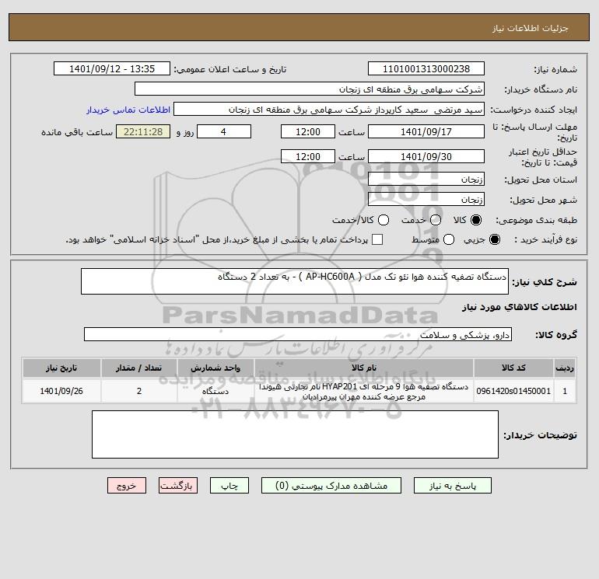
Task: Click the شرح کلی نیاز description box
Action: click(295, 281)
